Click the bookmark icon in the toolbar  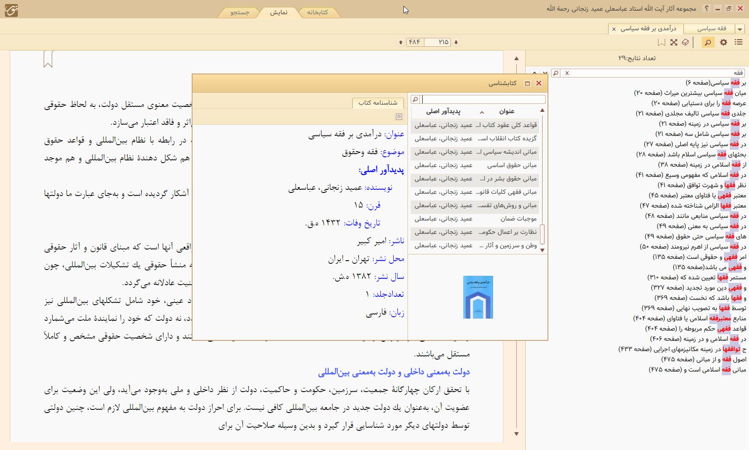click(662, 42)
